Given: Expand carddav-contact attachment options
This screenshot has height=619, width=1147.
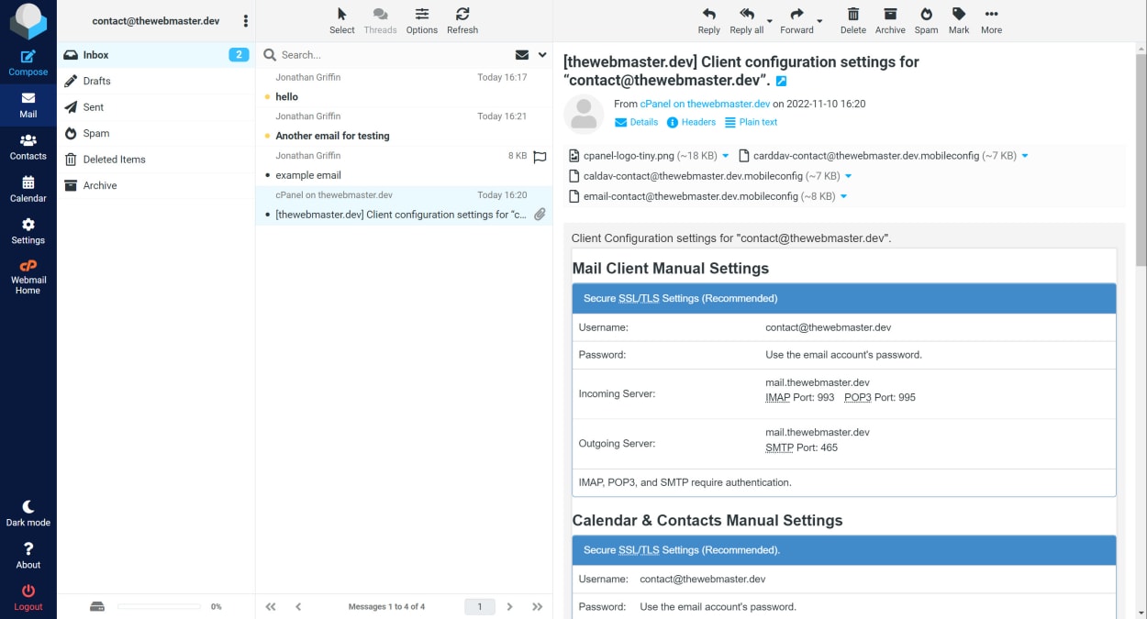Looking at the screenshot, I should (1025, 156).
